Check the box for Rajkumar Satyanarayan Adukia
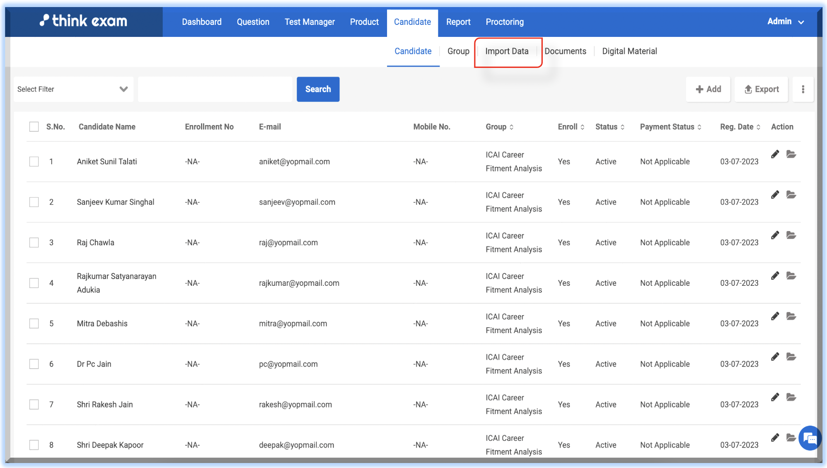 click(x=34, y=283)
